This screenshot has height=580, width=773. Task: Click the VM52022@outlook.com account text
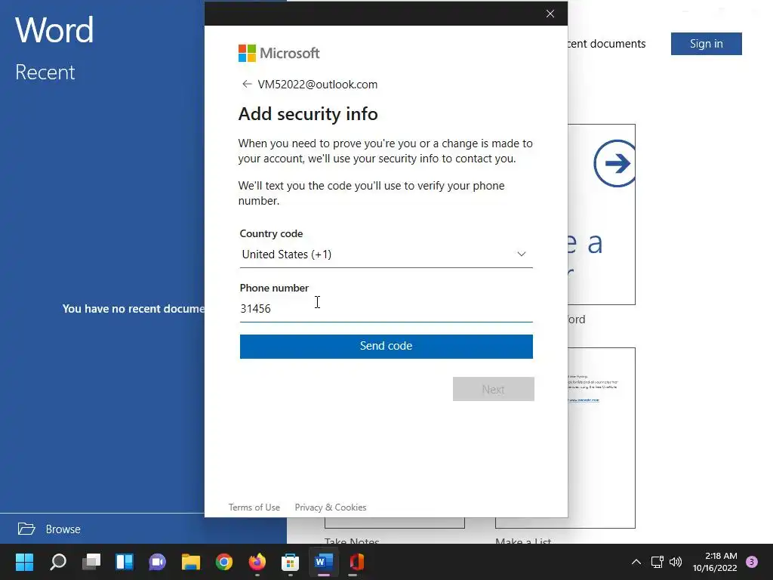[x=318, y=85]
